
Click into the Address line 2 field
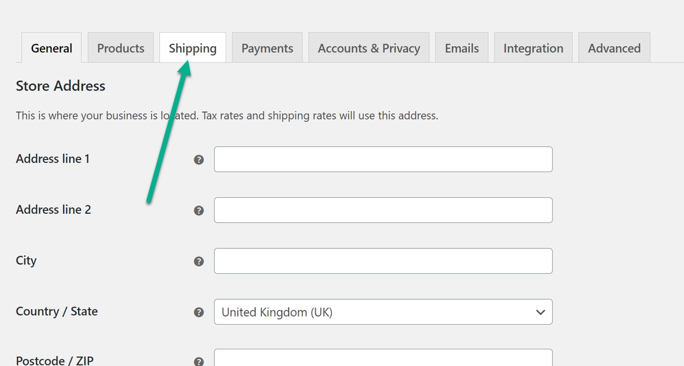click(383, 210)
